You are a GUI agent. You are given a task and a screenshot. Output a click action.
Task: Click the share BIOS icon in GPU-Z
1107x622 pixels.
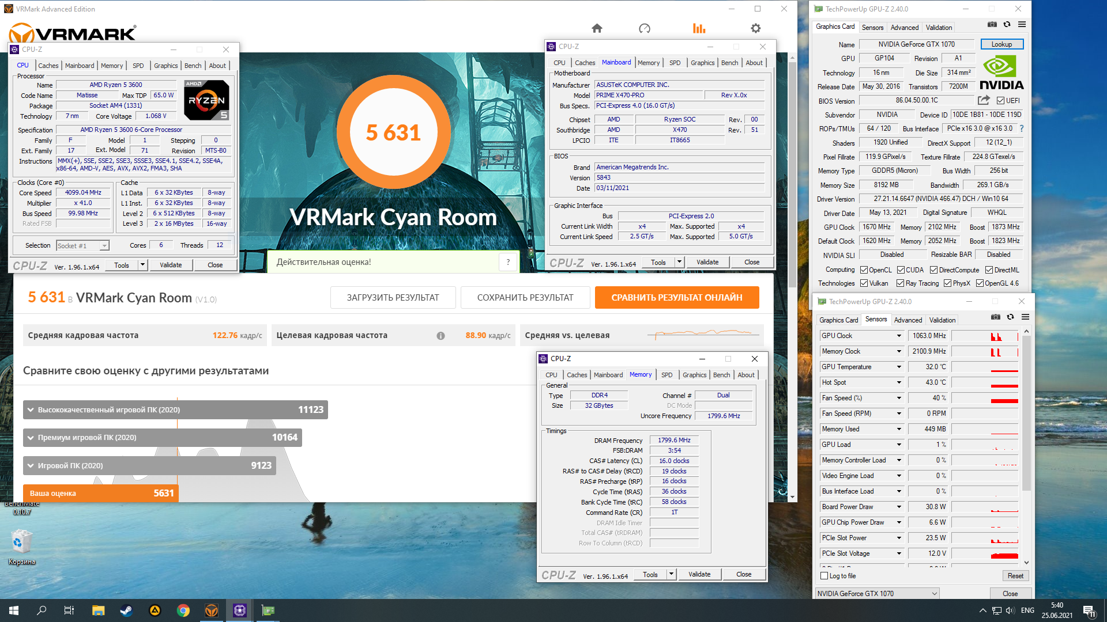tap(984, 100)
